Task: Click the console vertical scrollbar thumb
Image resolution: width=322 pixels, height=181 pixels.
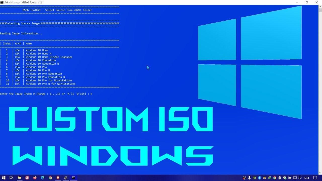Action: pyautogui.click(x=320, y=10)
